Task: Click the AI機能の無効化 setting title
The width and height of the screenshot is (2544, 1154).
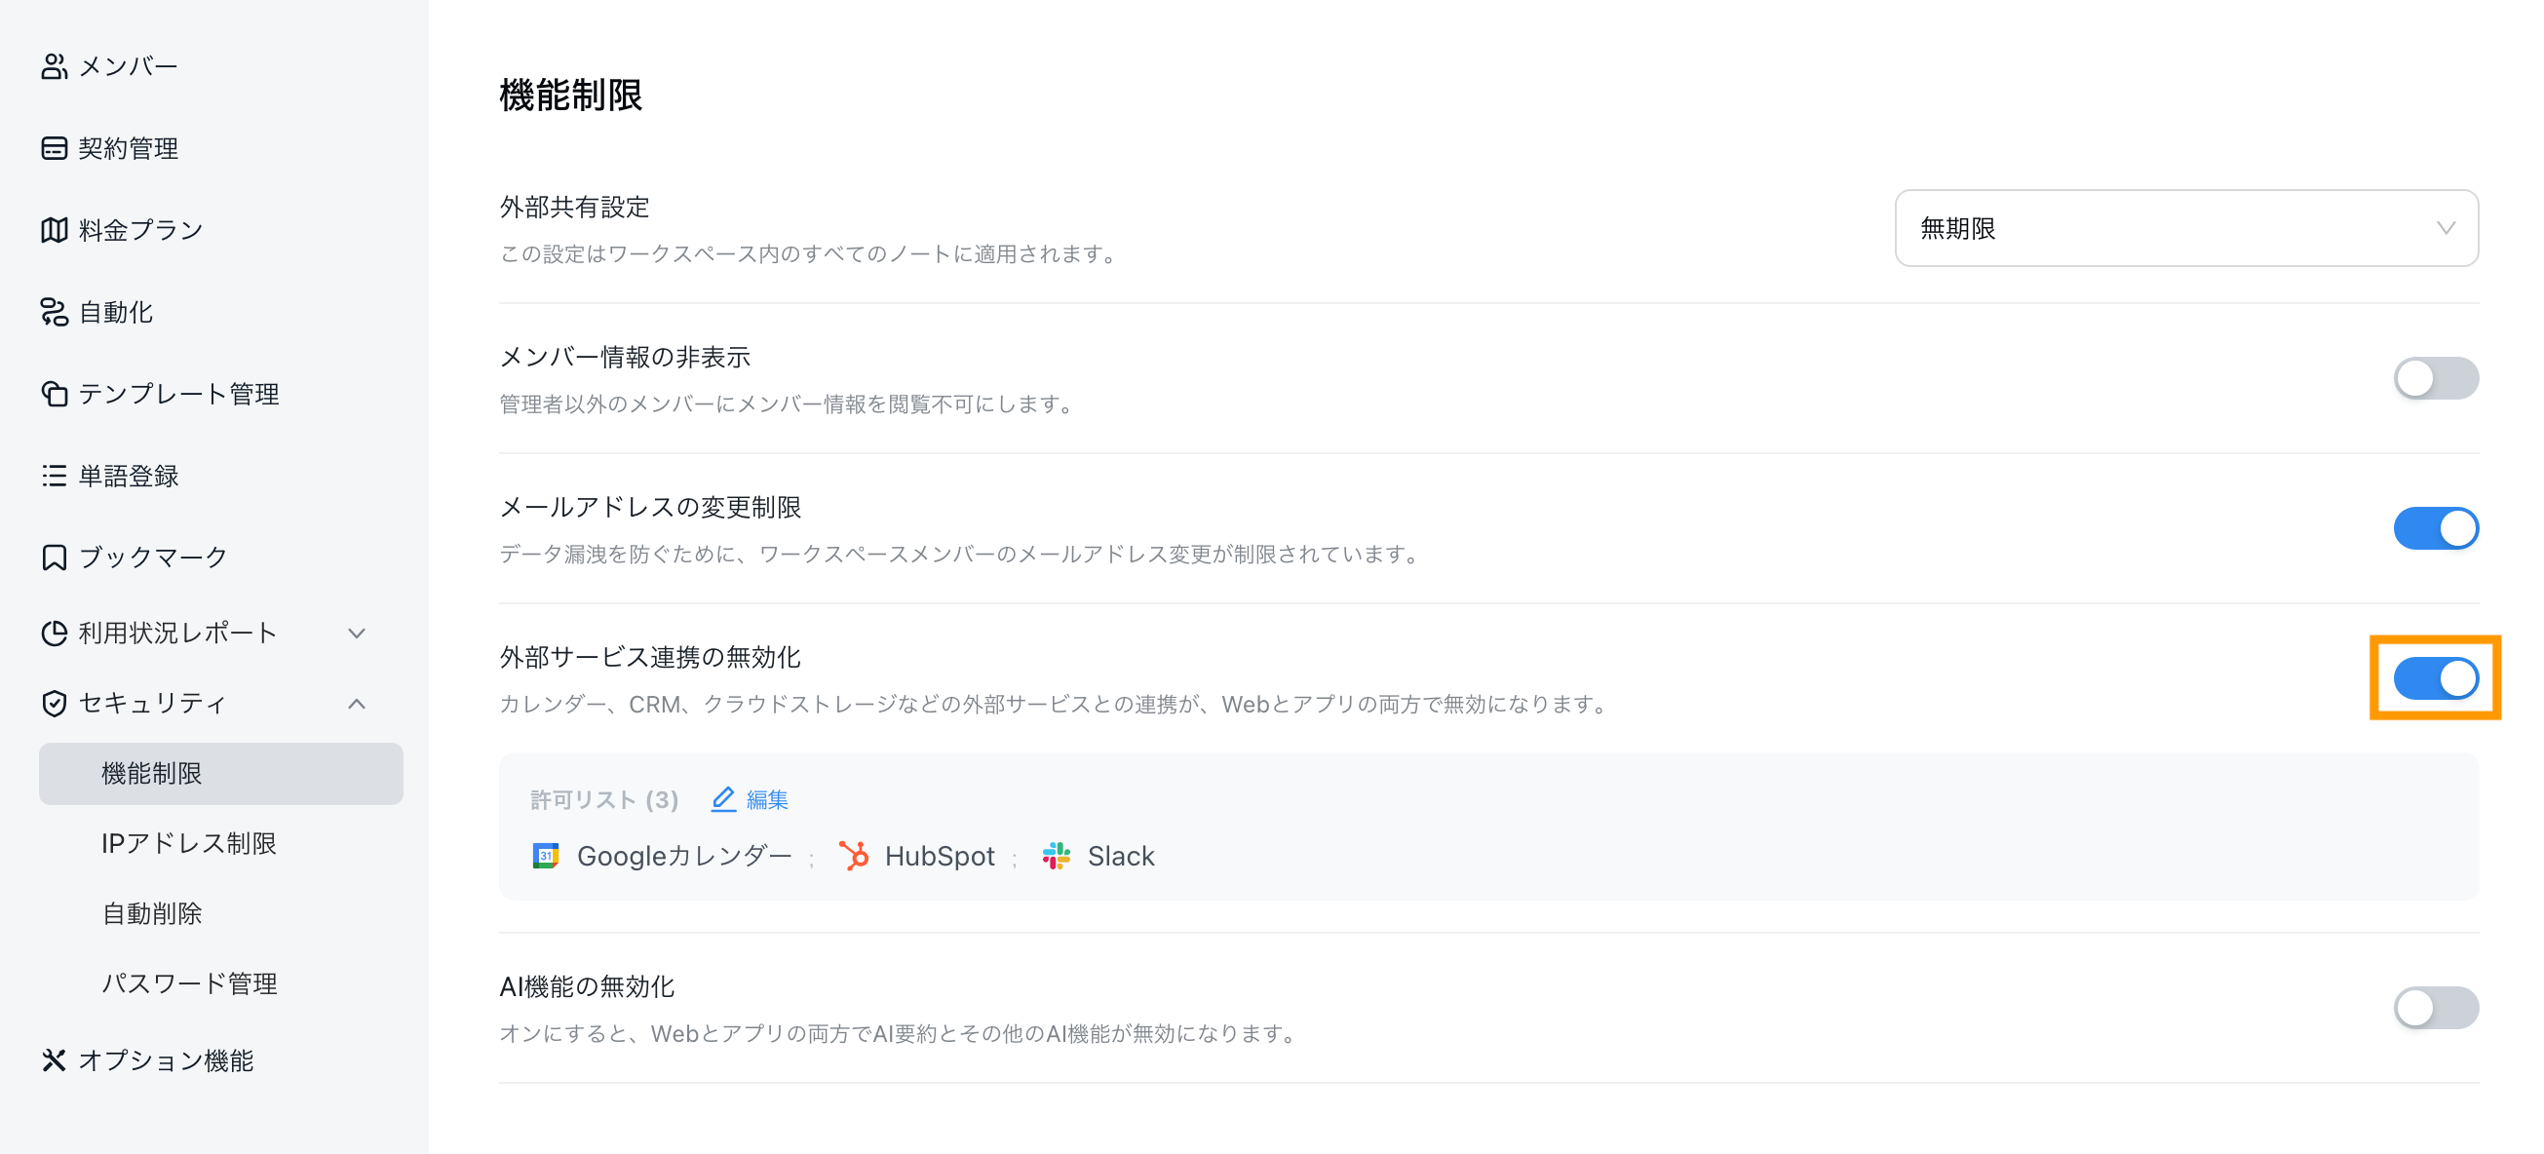Action: click(x=587, y=986)
